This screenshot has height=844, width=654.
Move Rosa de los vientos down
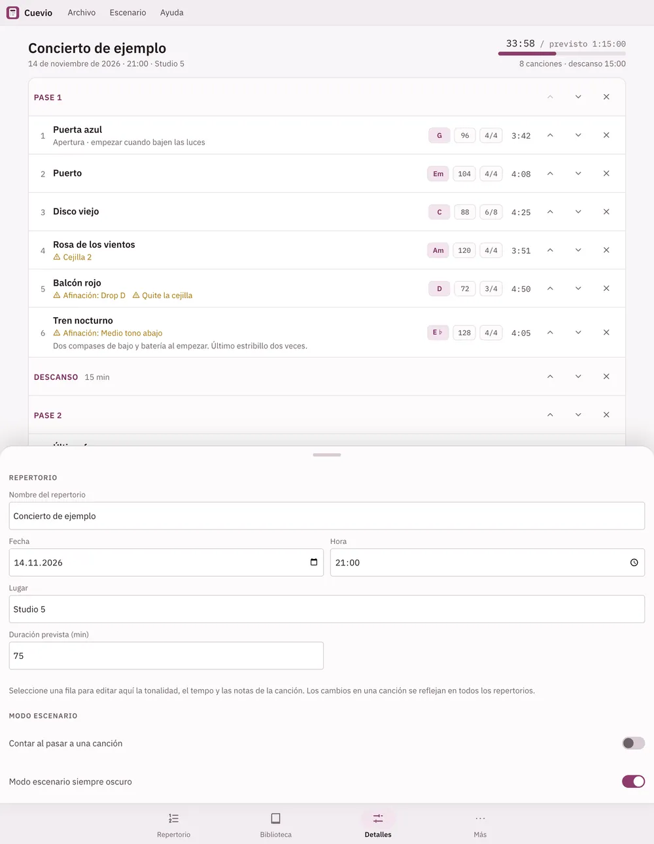578,250
